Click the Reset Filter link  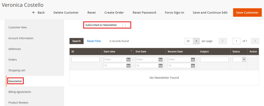point(94,41)
